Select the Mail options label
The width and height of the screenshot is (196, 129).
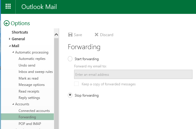15,46
